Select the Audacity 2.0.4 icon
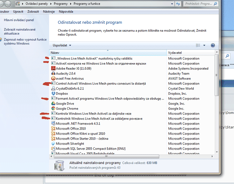Viewport: 234px width, 184px height. tap(53, 73)
